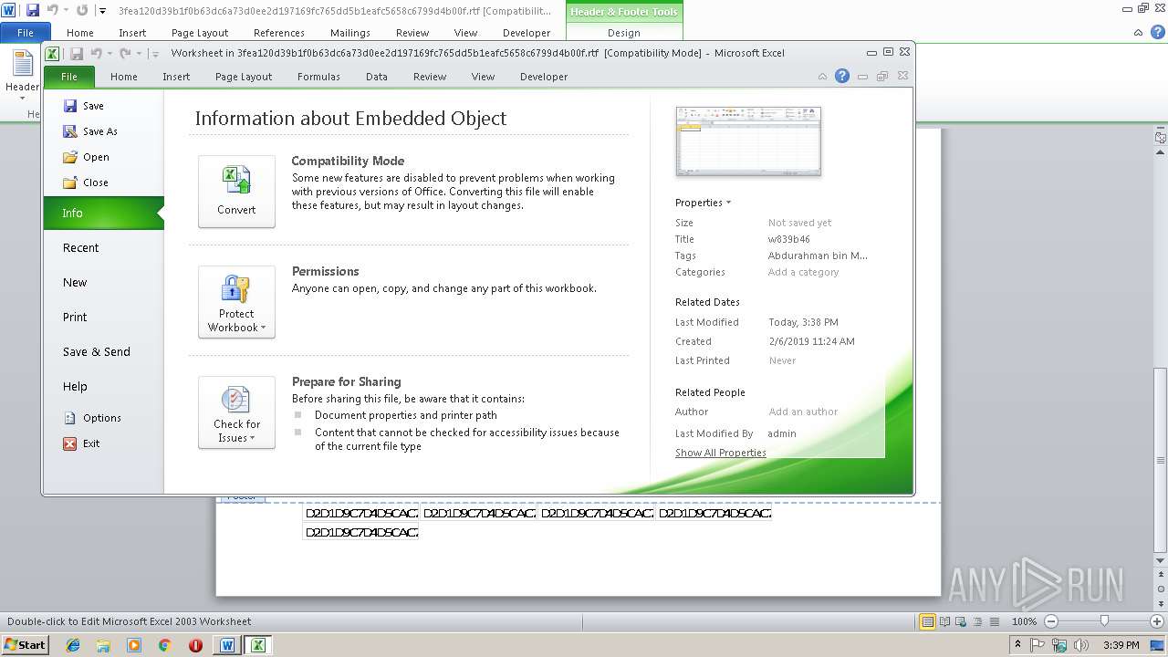1168x657 pixels.
Task: Open the Check for Issues dropdown
Action: [236, 412]
